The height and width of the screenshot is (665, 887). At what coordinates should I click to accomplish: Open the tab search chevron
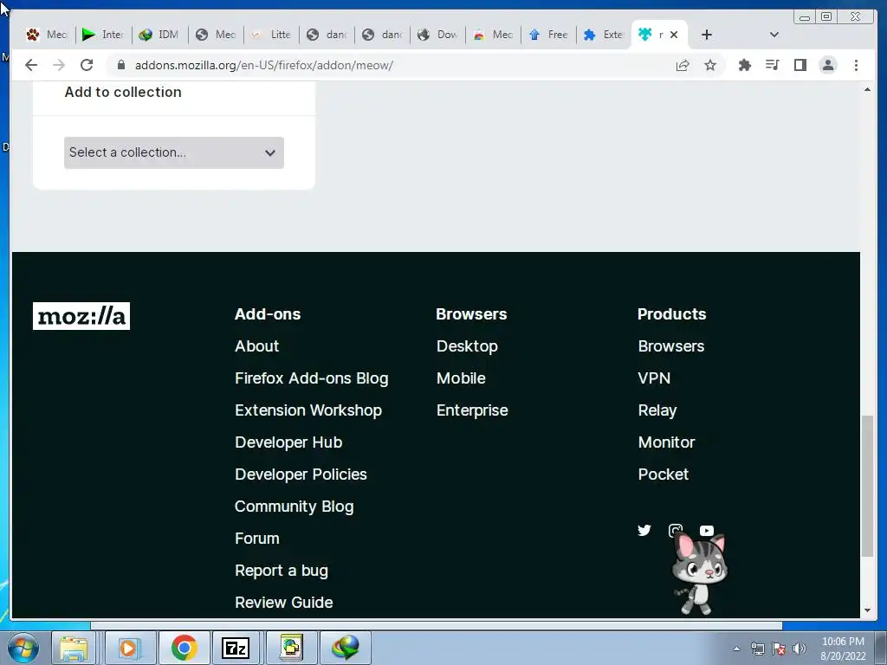774,35
